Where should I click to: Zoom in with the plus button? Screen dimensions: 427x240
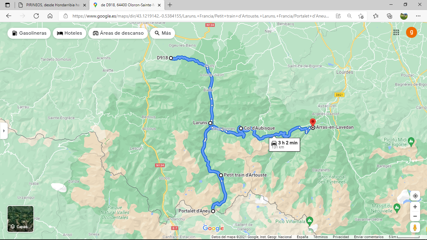[415, 207]
